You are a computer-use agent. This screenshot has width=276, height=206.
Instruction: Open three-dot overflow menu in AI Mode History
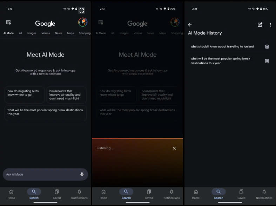(270, 25)
